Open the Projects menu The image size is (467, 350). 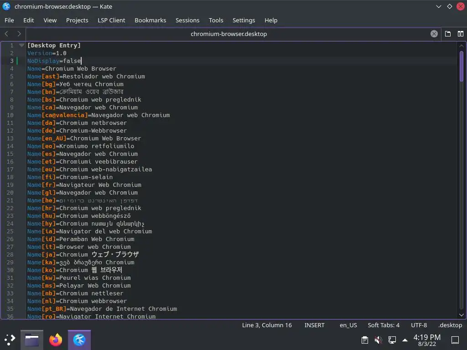[77, 20]
